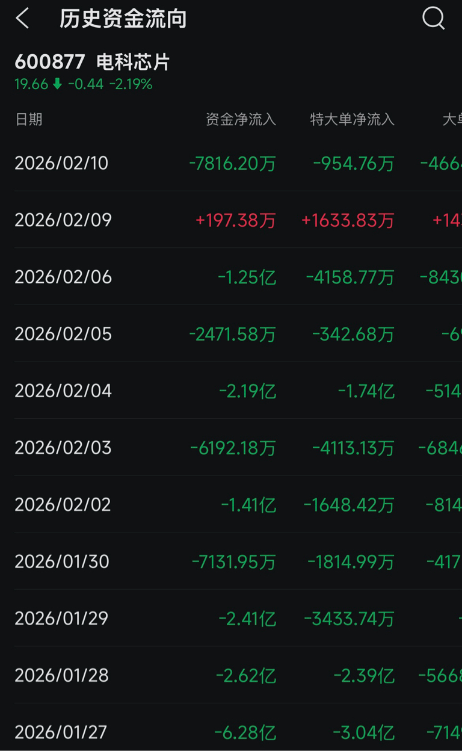The image size is (462, 751).
Task: Tap the 600877 电科芯片 stock title
Action: (x=92, y=62)
